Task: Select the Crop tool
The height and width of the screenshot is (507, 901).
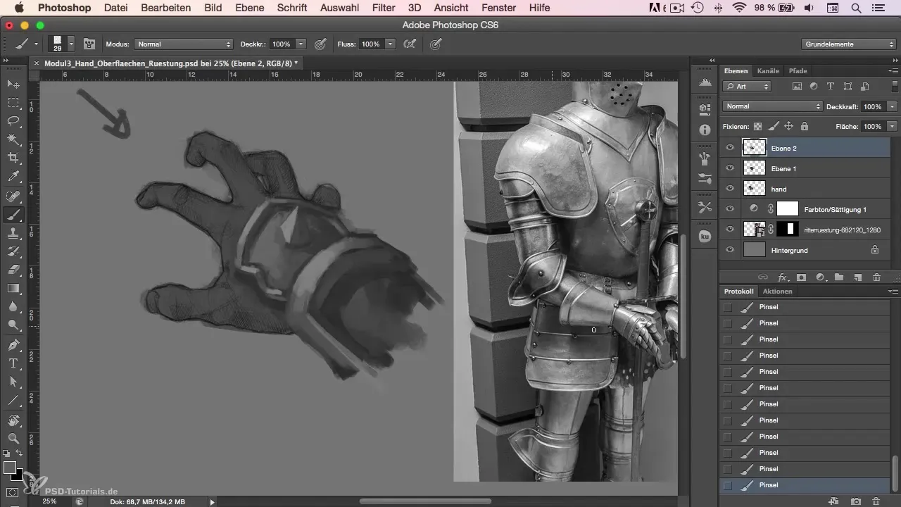Action: point(13,158)
